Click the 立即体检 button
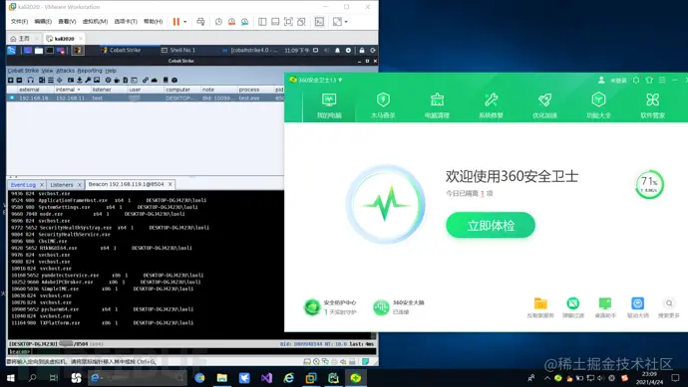Screen dimensions: 688x387 tap(491, 226)
